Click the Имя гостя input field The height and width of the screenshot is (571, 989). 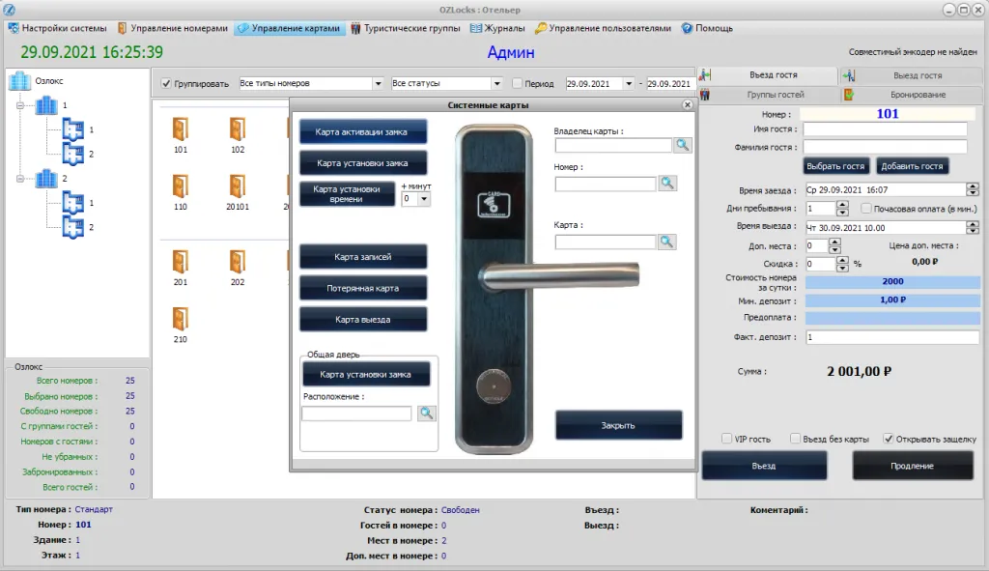coord(885,129)
